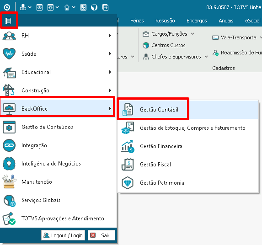Click the Gestão Financeira chart icon

[128, 146]
